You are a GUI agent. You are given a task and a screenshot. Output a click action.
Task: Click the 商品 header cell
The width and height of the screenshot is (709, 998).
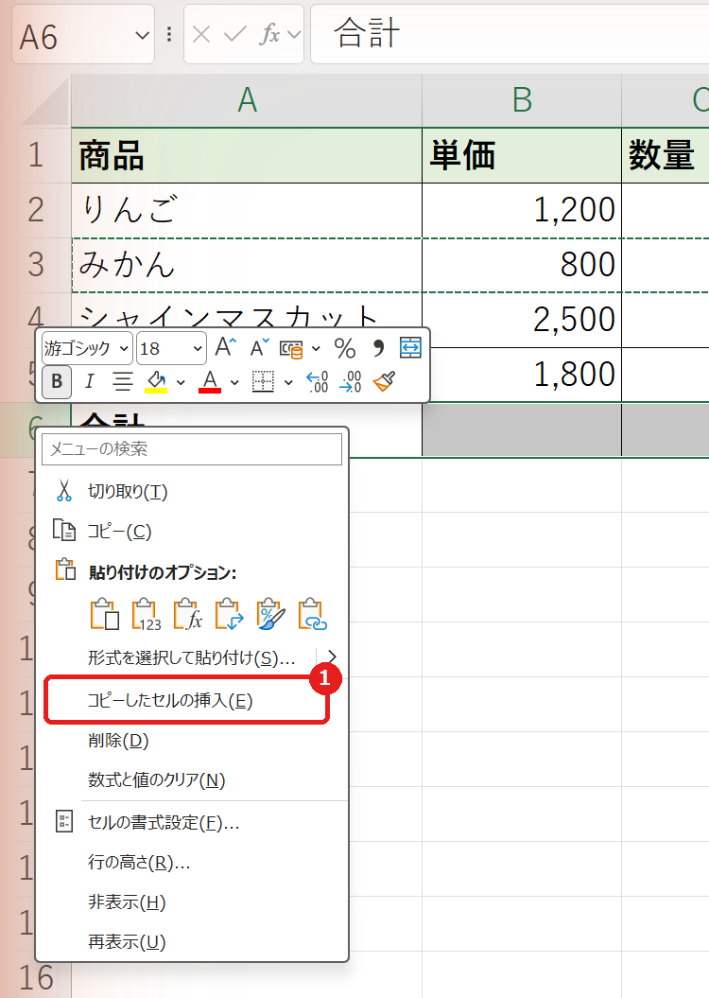click(247, 155)
